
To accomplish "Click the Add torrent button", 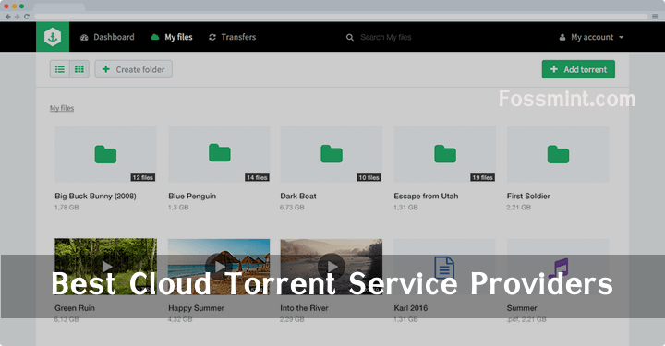I will pos(578,69).
